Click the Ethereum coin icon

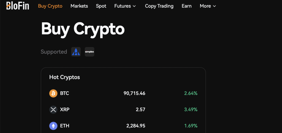click(x=53, y=126)
